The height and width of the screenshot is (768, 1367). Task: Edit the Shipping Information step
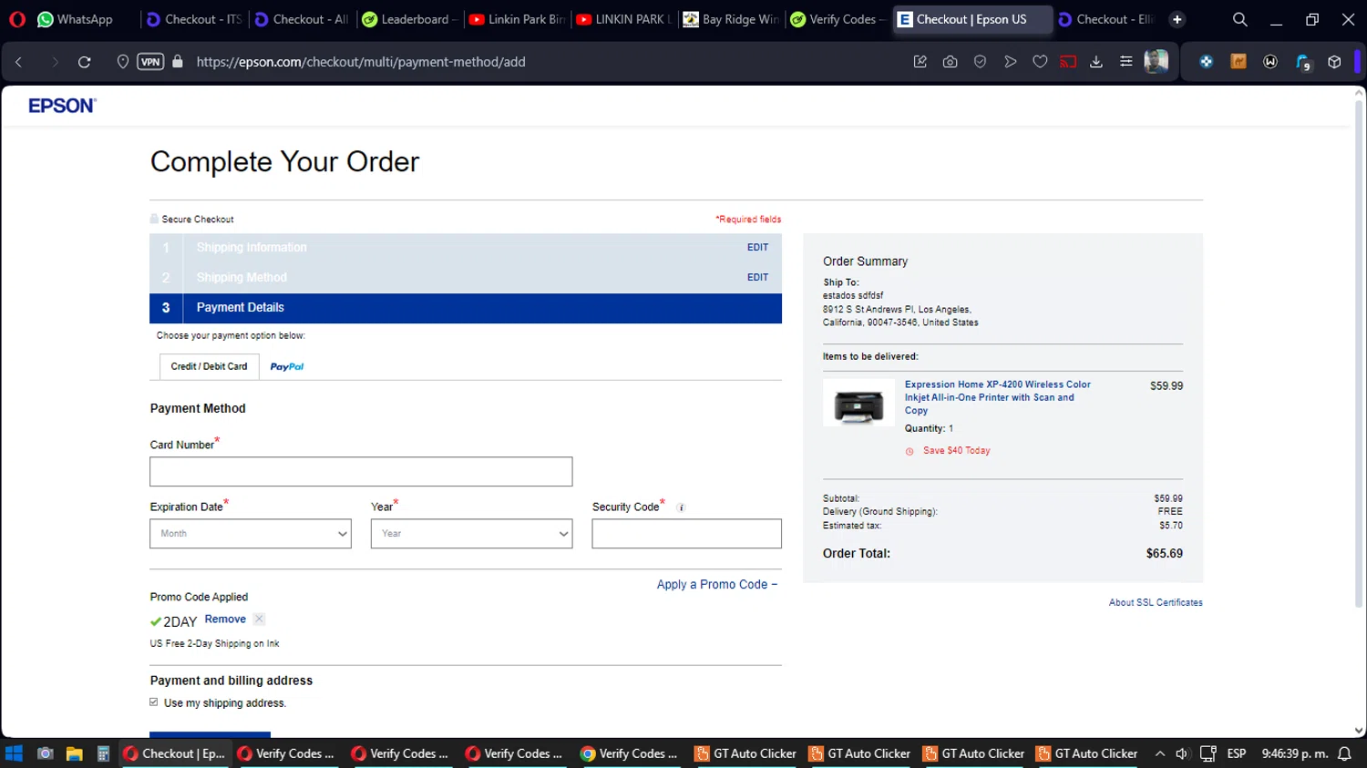[x=757, y=247]
